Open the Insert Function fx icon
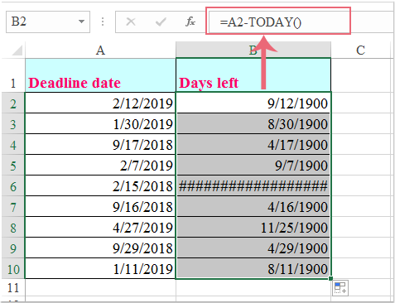Screen dimensions: 395x303 tap(190, 22)
